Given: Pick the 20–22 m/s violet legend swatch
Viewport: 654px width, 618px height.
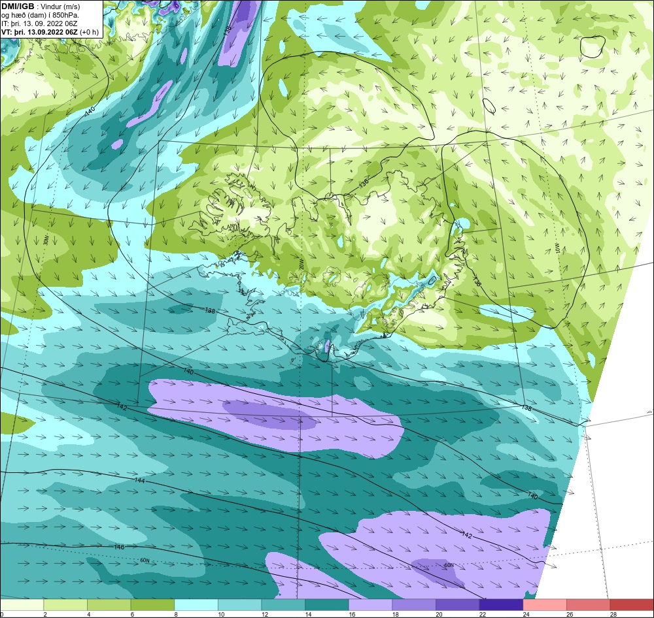Looking at the screenshot, I should (458, 605).
